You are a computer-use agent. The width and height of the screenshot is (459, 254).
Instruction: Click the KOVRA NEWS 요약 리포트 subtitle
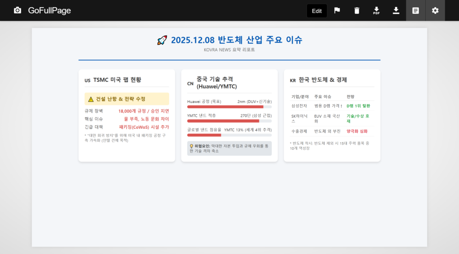pyautogui.click(x=229, y=50)
